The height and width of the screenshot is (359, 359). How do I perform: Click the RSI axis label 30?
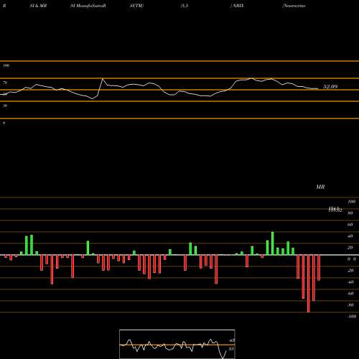5,106
